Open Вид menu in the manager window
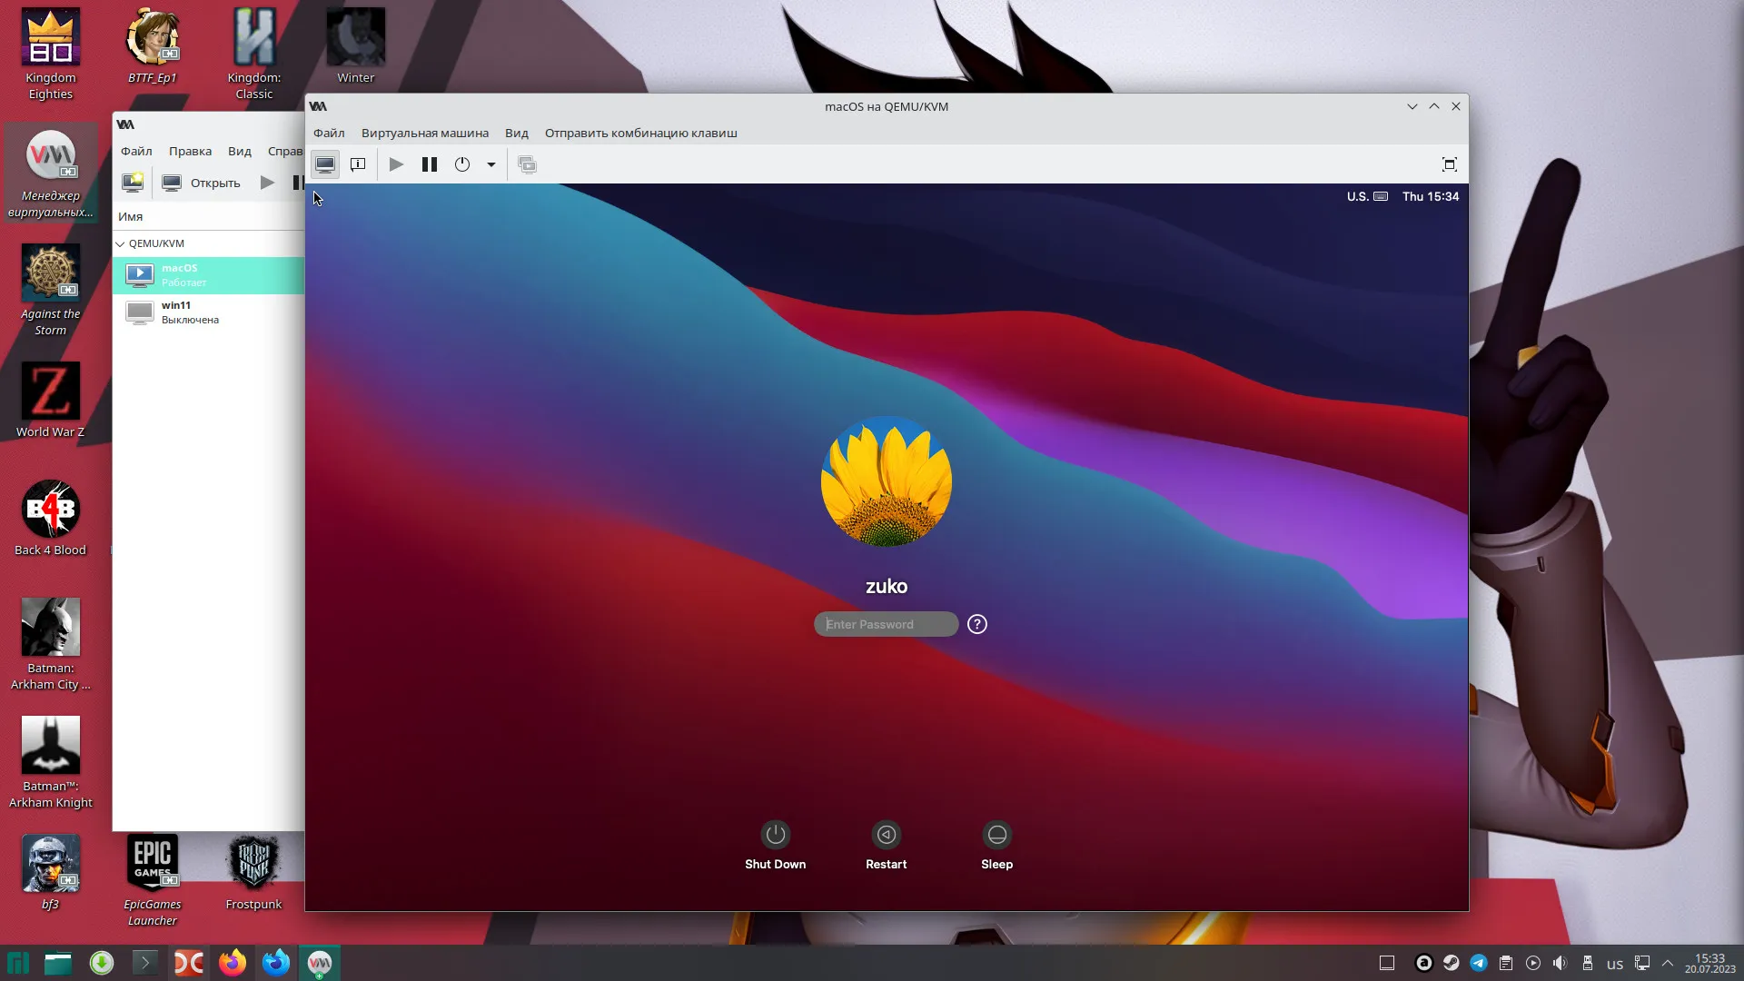1744x981 pixels. [240, 151]
